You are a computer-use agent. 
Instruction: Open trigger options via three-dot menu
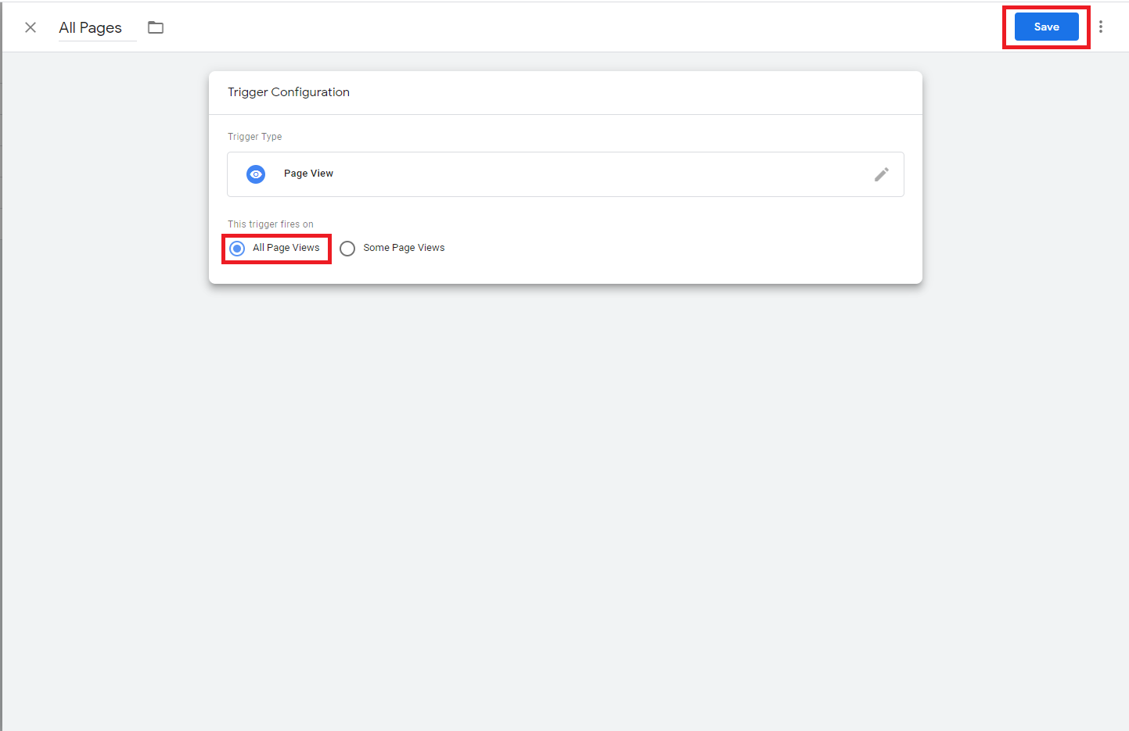[1101, 26]
